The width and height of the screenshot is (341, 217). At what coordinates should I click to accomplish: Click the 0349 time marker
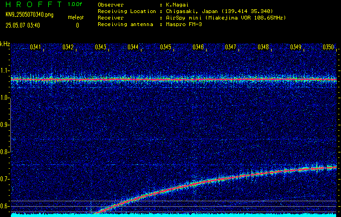295,47
